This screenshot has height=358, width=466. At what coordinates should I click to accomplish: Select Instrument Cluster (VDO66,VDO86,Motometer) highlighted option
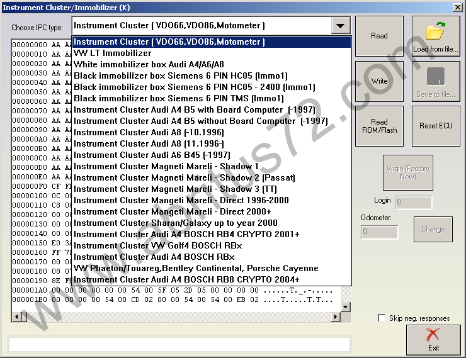[x=212, y=42]
